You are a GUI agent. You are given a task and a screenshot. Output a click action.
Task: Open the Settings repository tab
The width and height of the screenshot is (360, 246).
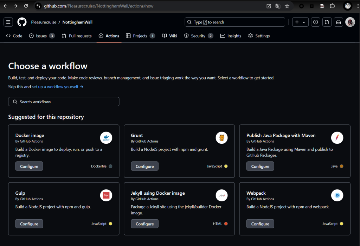point(259,36)
